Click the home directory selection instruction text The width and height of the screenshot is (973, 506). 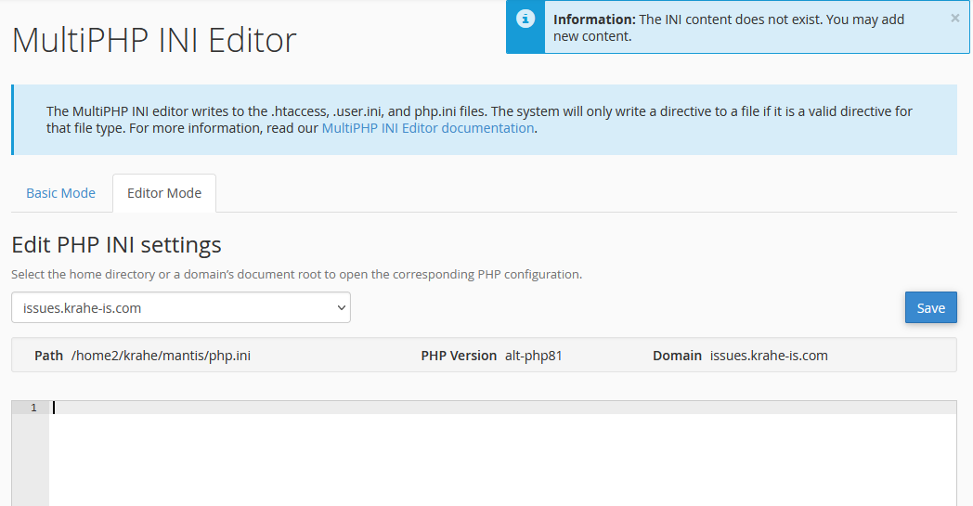pos(296,275)
